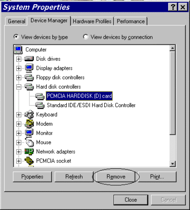
Task: Select View devices by type radio button
Action: click(x=16, y=37)
